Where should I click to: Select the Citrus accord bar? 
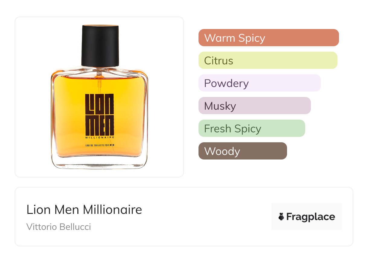(268, 60)
